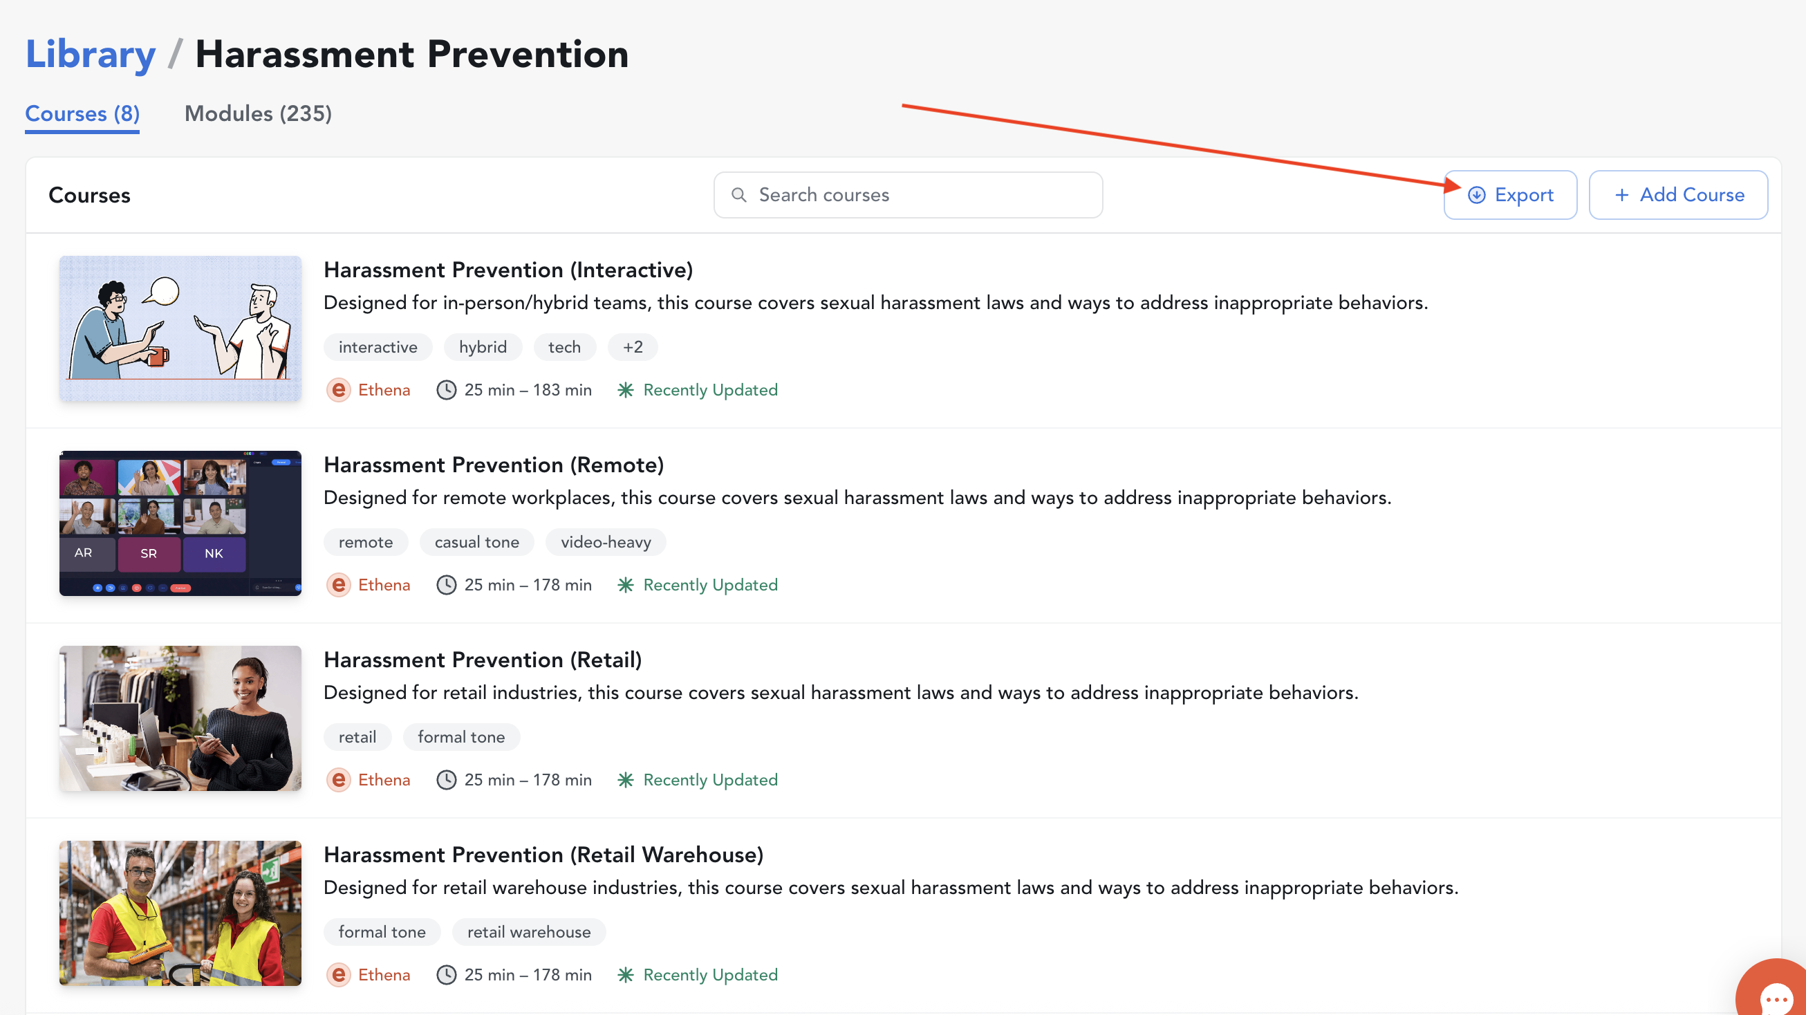The height and width of the screenshot is (1015, 1806).
Task: Click Ethena logo on Interactive course
Action: [x=339, y=390]
